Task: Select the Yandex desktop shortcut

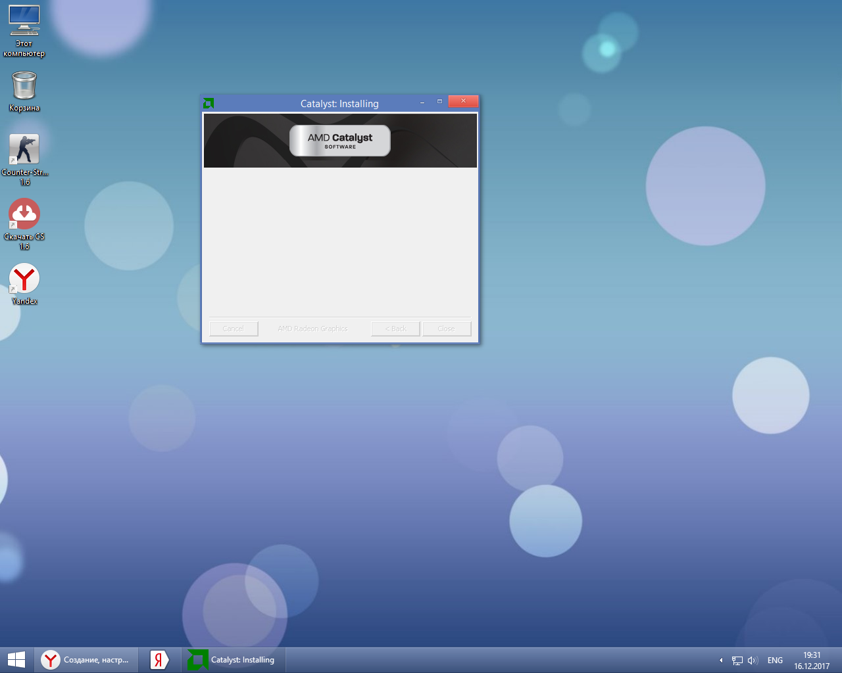Action: (24, 284)
